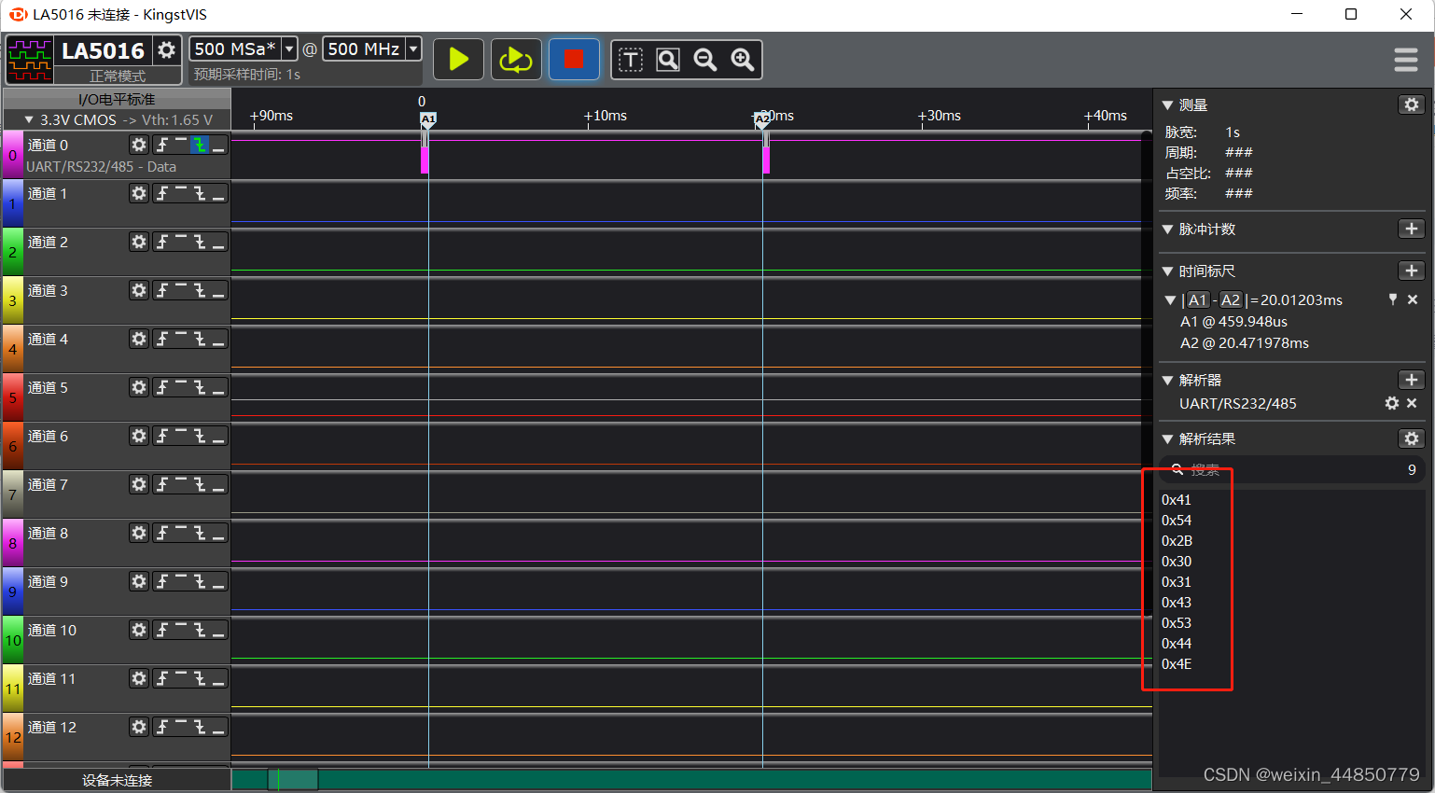1435x793 pixels.
Task: Open analysis results settings gear
Action: coord(1412,438)
